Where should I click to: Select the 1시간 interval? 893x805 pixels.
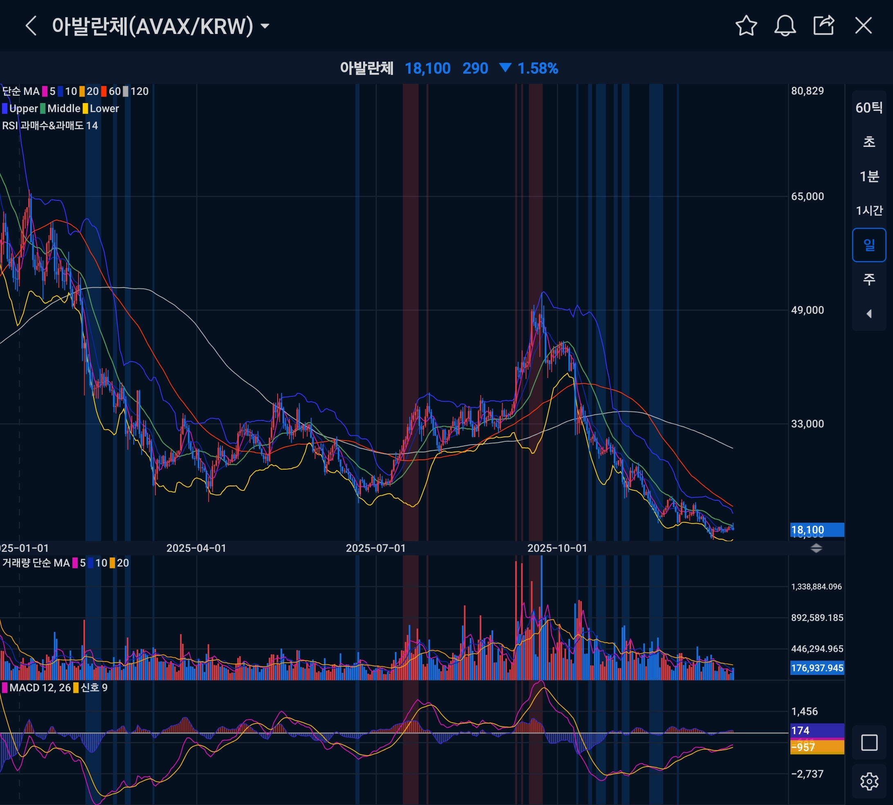(869, 211)
